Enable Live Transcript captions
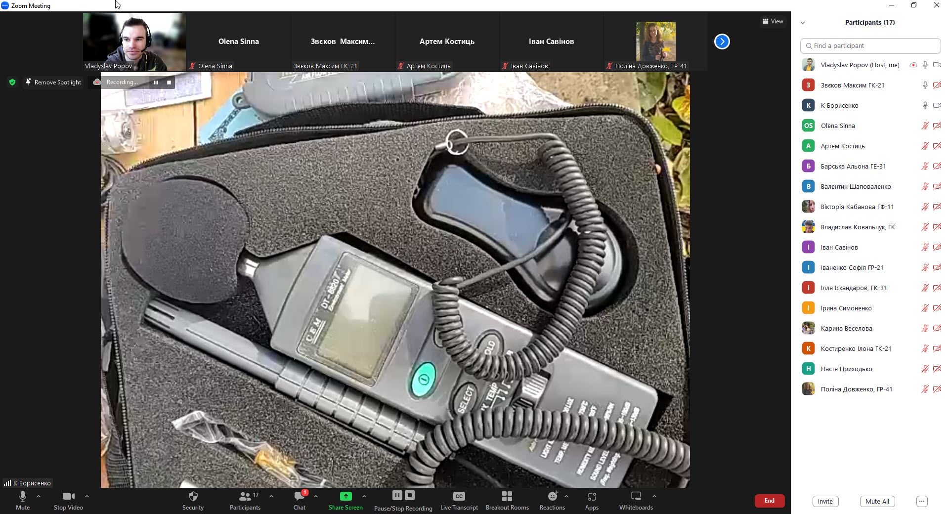 point(459,500)
